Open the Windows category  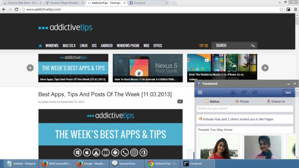click(52, 46)
